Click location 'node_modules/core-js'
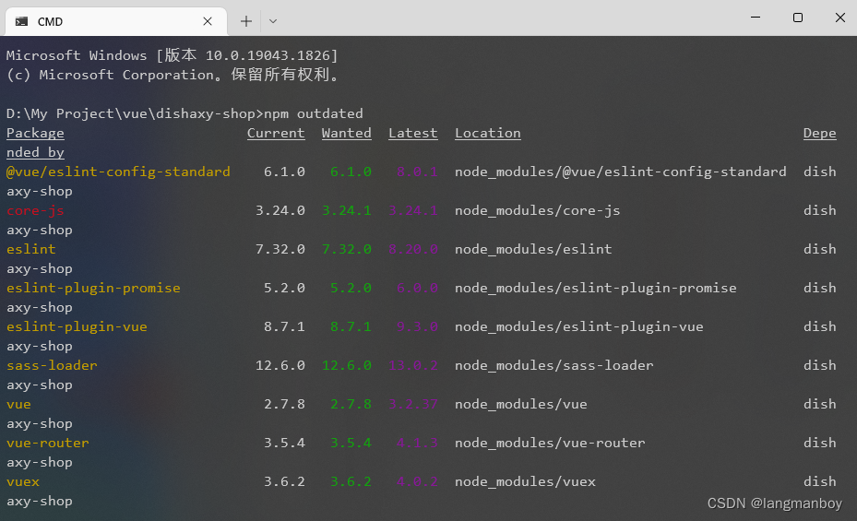Image resolution: width=857 pixels, height=521 pixels. 538,211
